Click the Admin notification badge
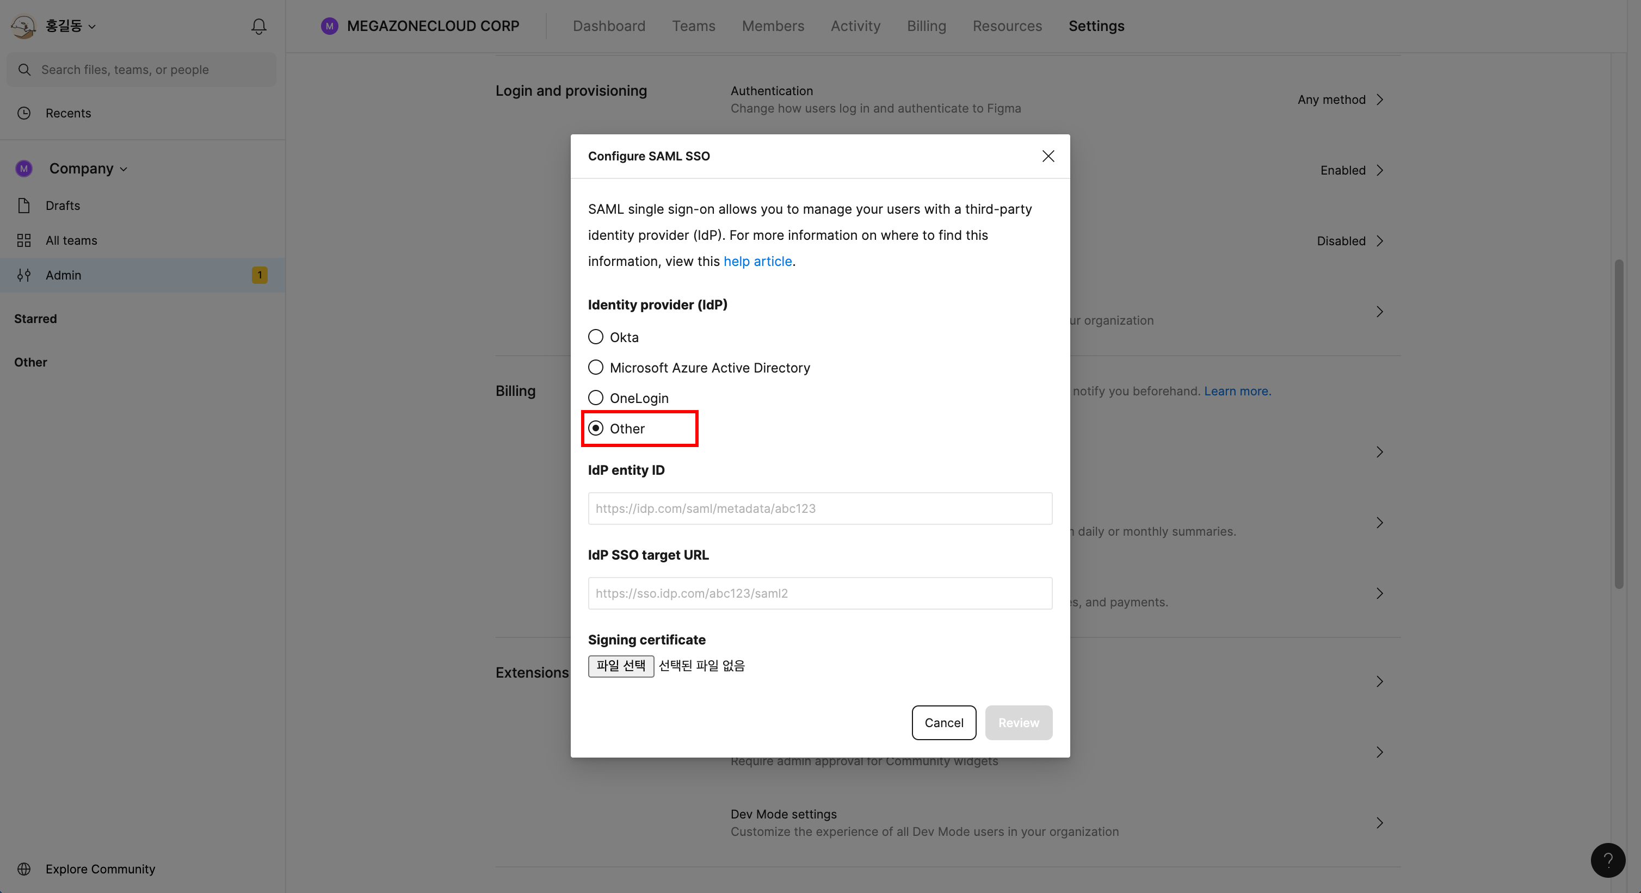 click(x=260, y=275)
